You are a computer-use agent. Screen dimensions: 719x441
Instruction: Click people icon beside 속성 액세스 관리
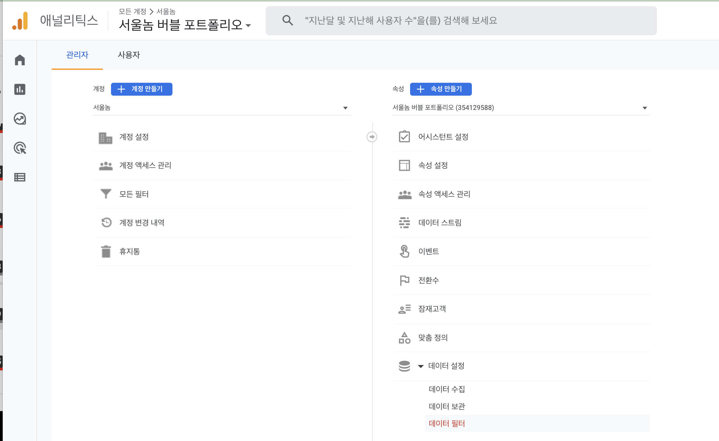pos(405,195)
